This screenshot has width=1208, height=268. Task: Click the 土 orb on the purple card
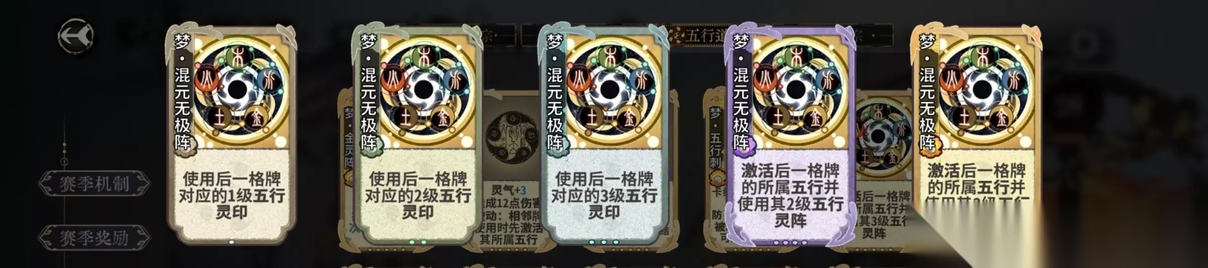(x=778, y=117)
